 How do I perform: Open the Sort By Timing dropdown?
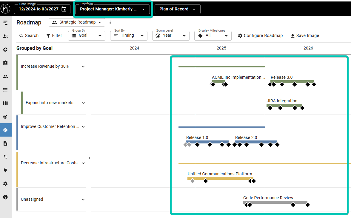coord(129,36)
